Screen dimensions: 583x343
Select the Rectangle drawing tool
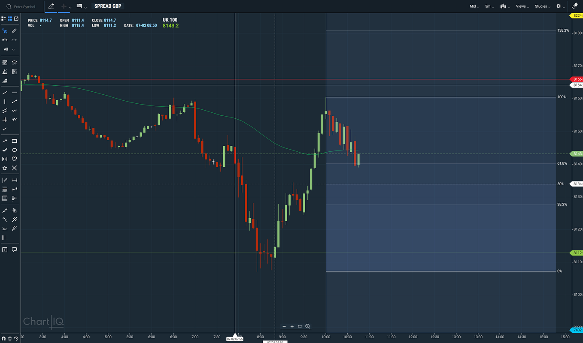(14, 141)
